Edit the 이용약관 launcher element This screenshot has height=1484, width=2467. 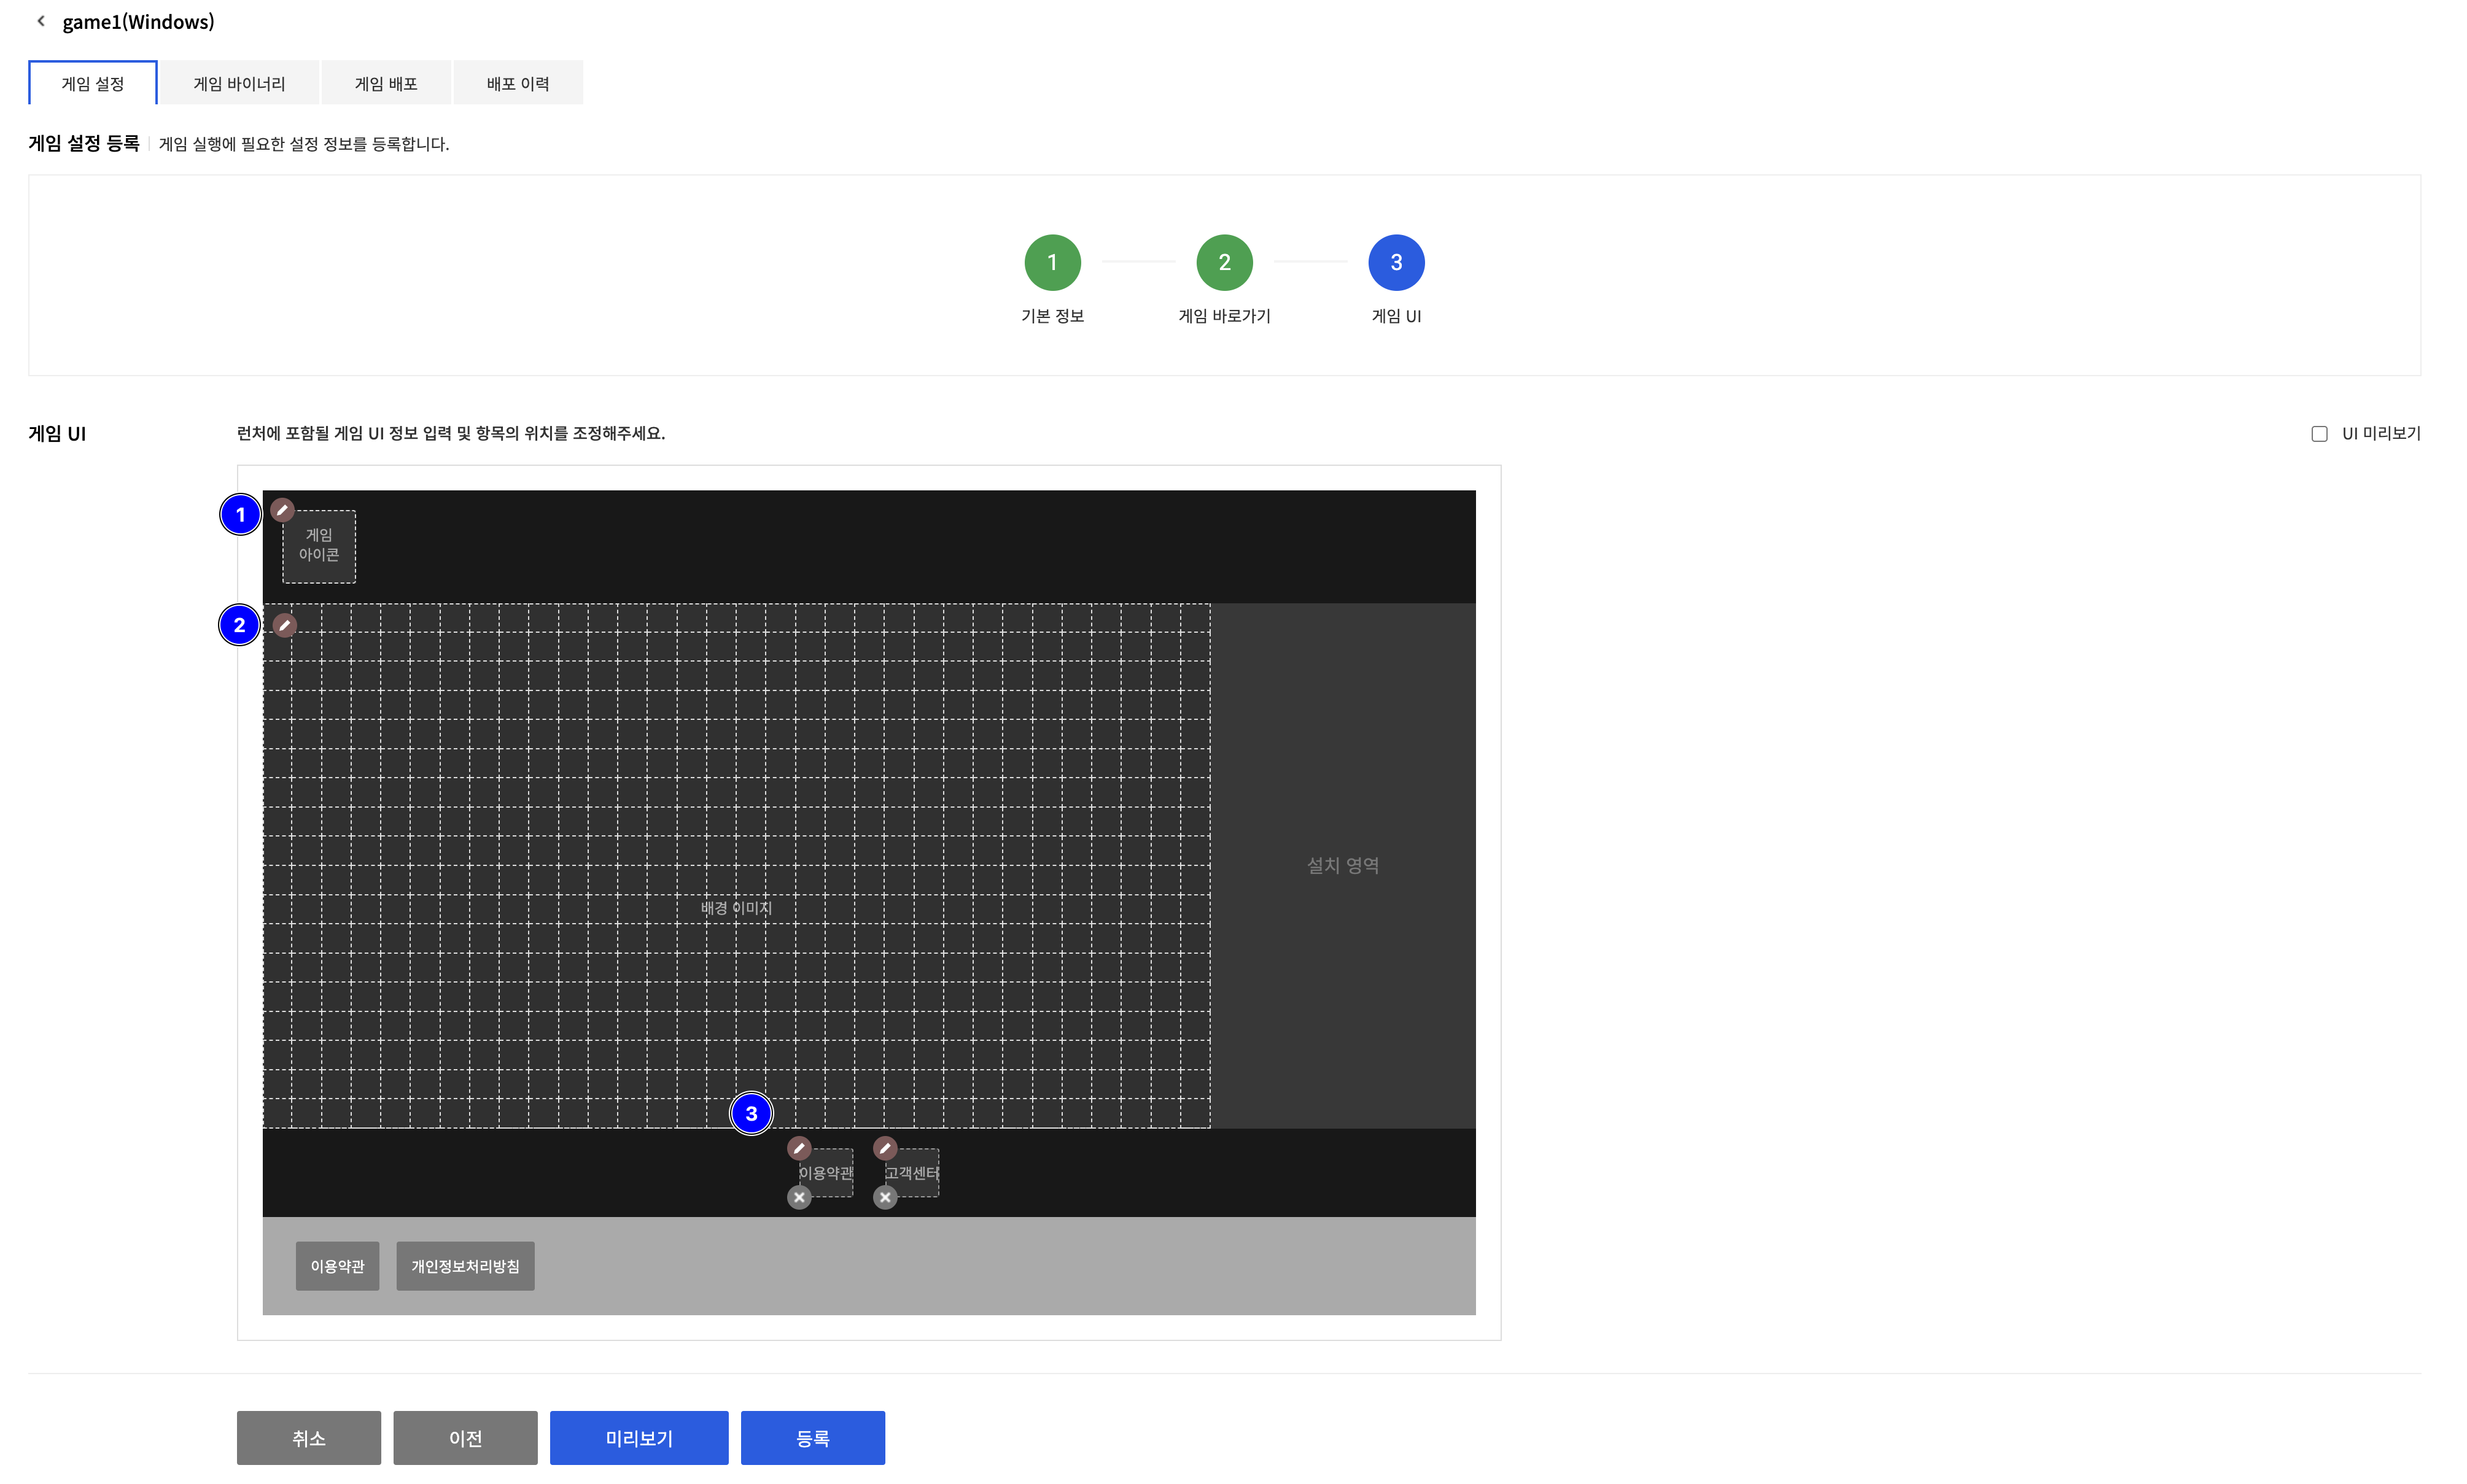798,1148
